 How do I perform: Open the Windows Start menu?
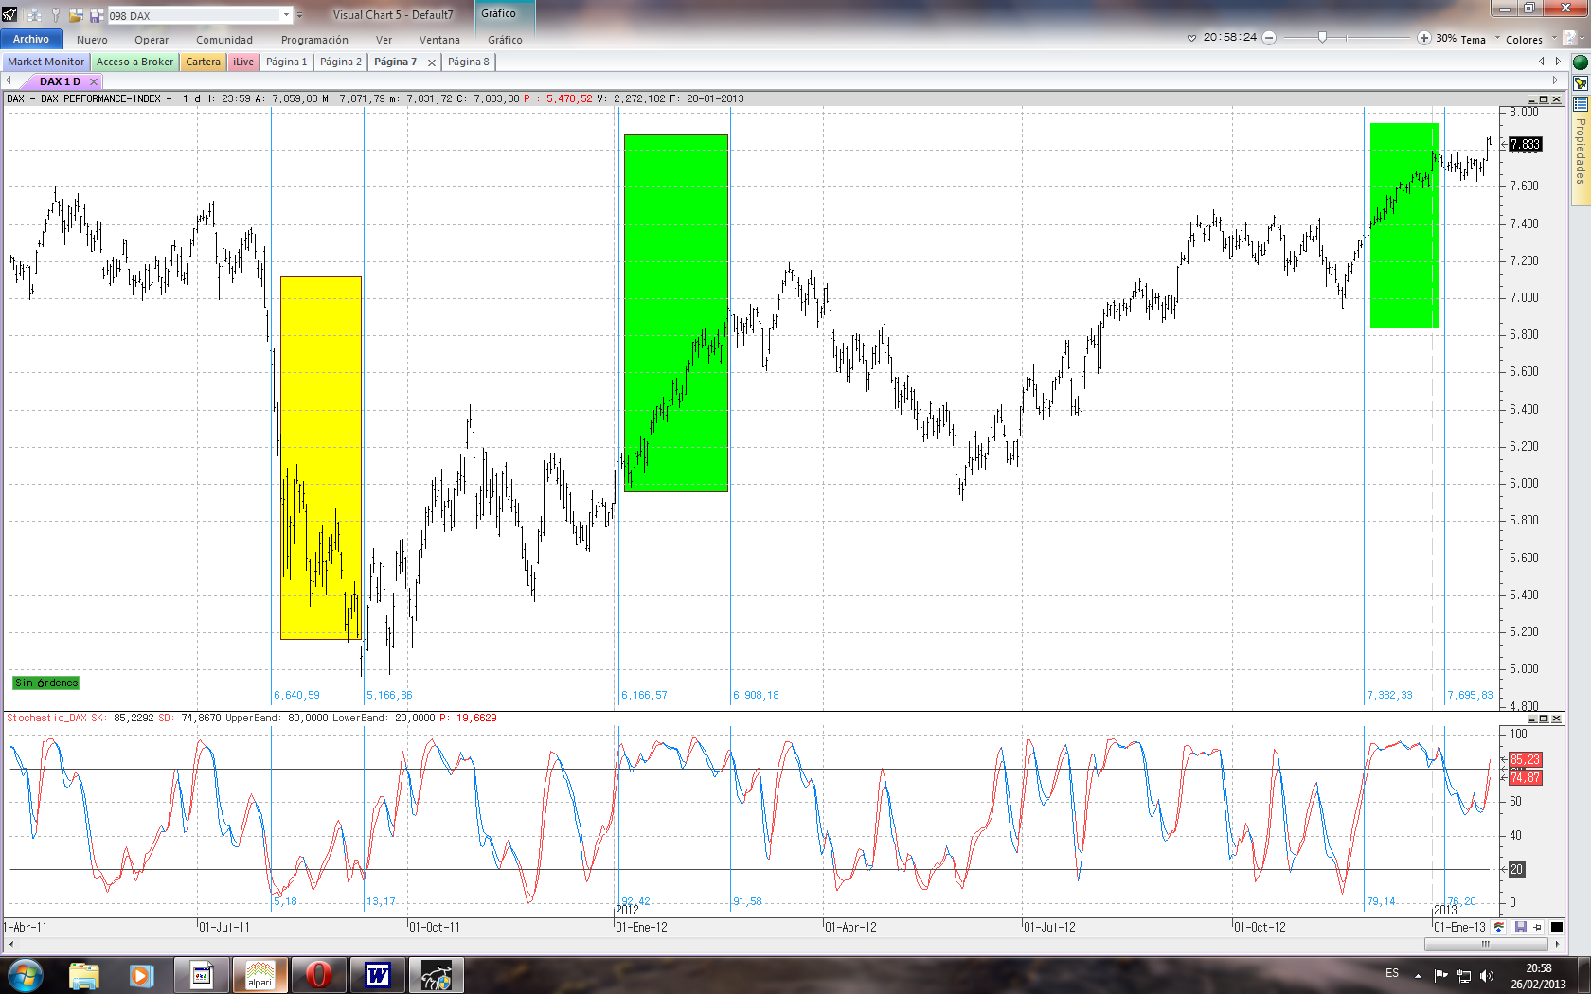click(x=25, y=975)
